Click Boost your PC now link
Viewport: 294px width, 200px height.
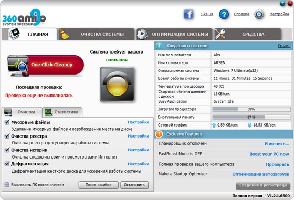269,154
